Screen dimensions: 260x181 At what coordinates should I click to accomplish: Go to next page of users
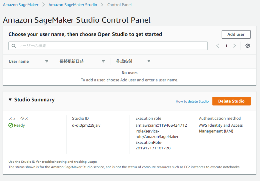click(x=235, y=46)
